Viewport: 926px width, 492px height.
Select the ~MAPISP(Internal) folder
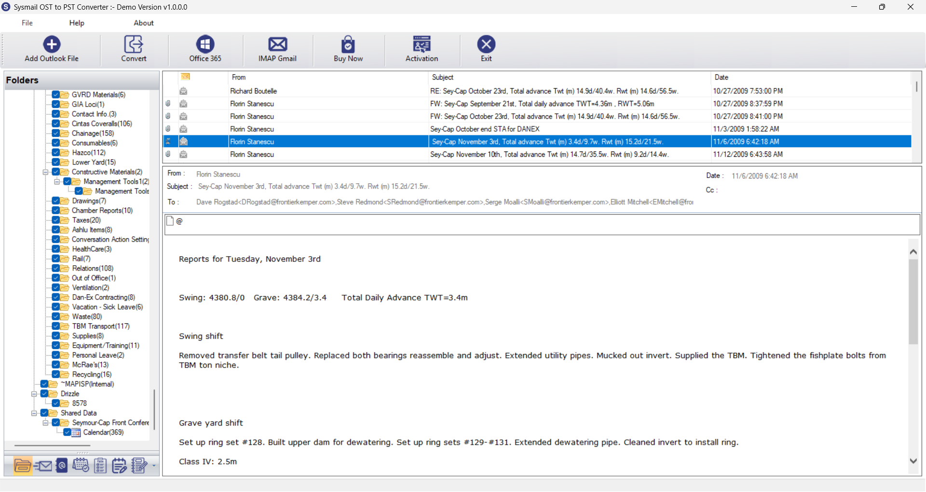(x=87, y=384)
